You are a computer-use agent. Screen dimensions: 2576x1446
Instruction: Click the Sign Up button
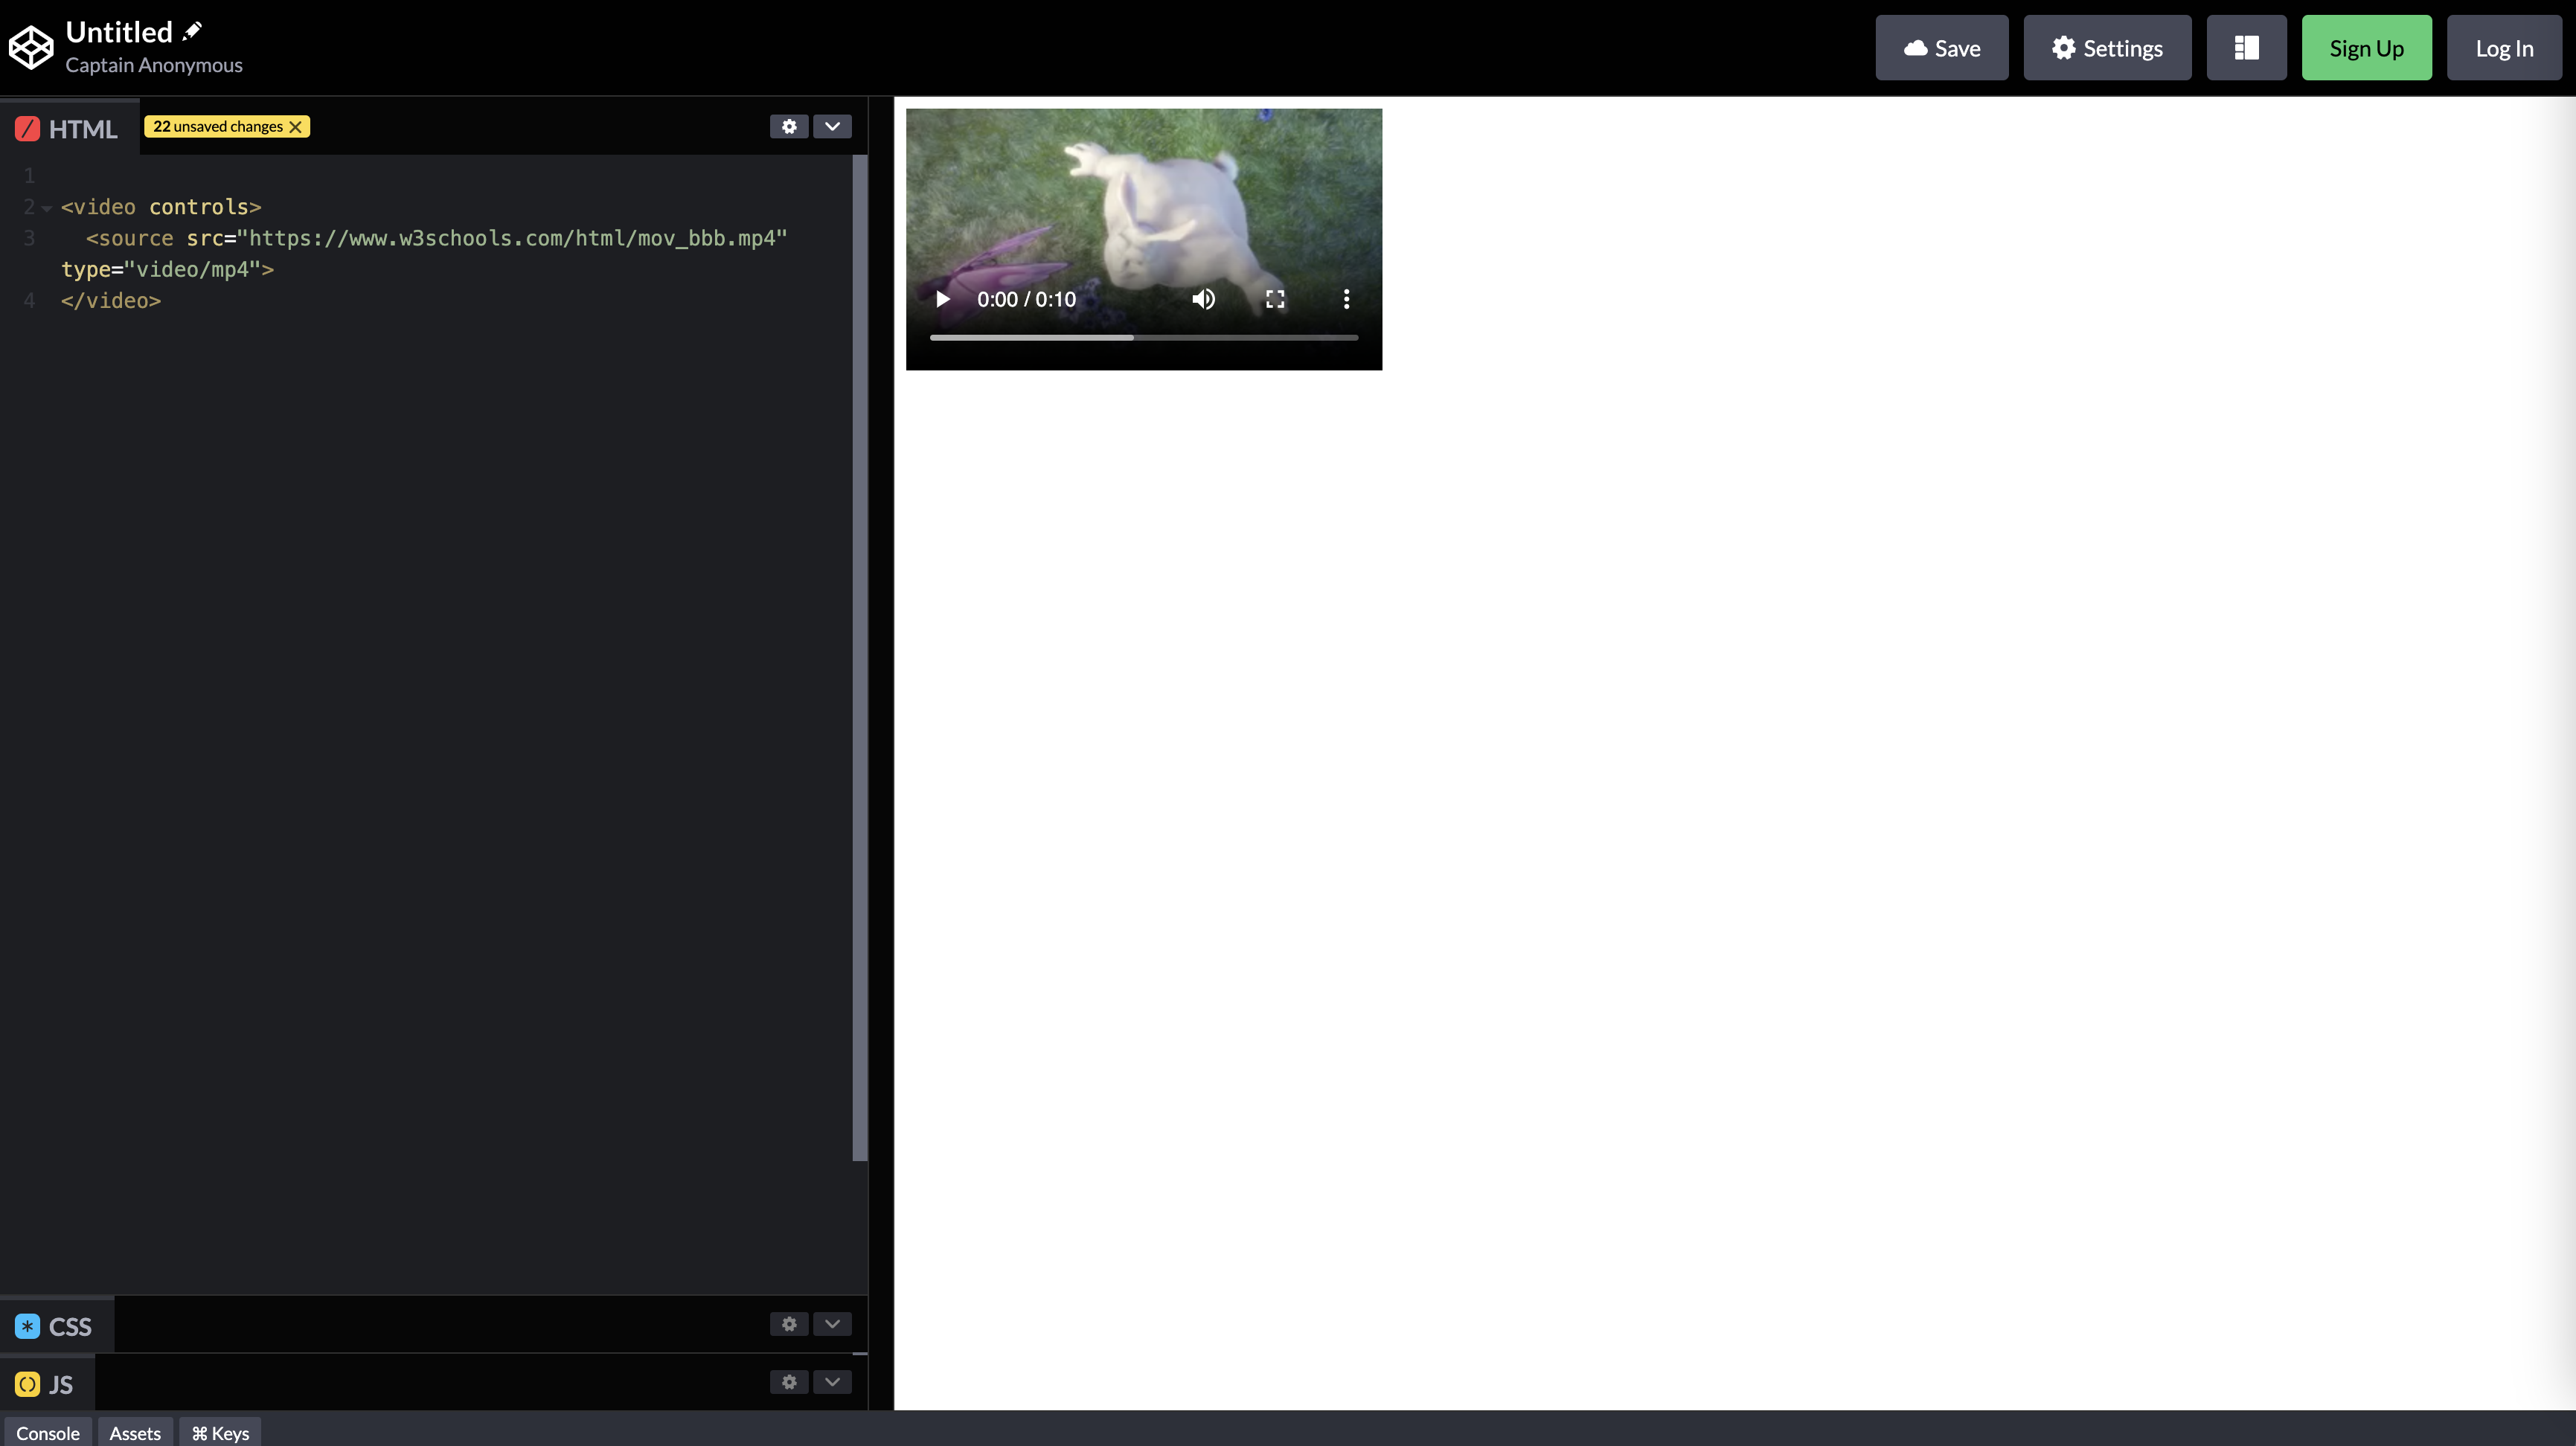click(2366, 48)
